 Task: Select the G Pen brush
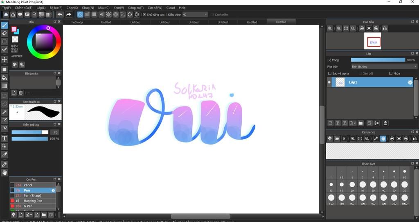[x=33, y=206]
